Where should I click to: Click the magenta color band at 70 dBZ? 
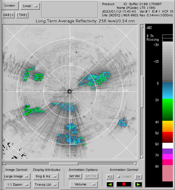tap(168, 157)
